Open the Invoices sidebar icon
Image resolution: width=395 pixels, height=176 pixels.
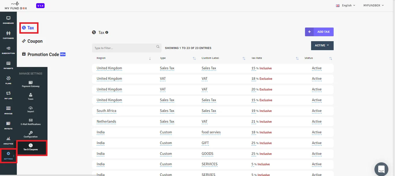[x=8, y=108]
